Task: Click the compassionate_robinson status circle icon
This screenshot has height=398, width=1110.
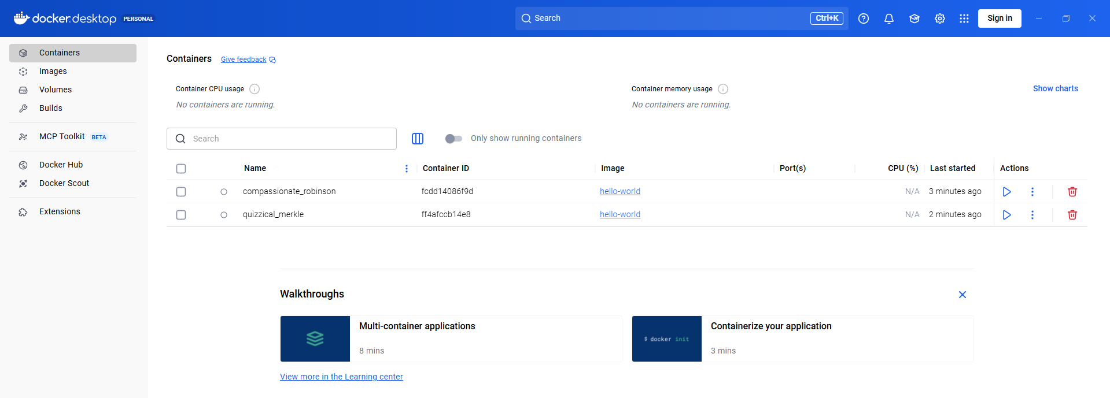Action: [224, 192]
